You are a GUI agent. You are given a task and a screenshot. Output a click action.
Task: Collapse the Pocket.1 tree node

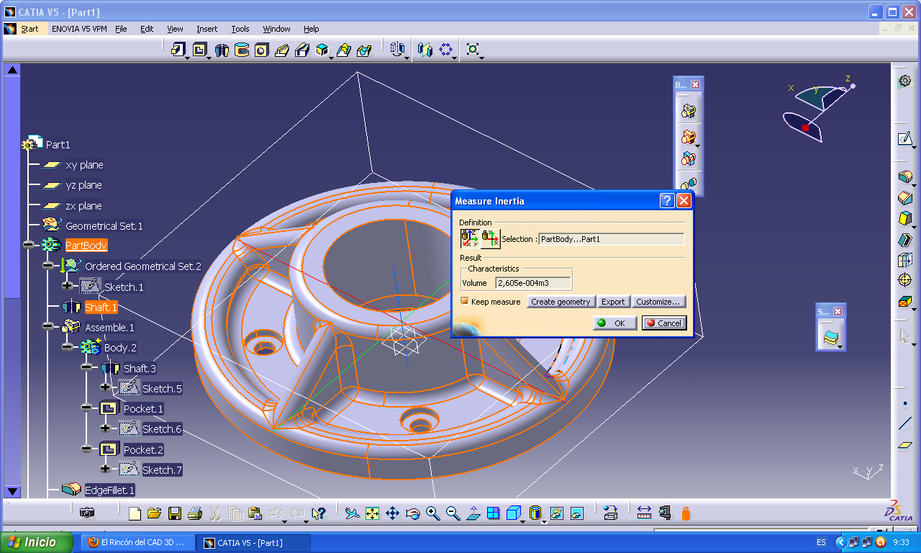pos(86,408)
